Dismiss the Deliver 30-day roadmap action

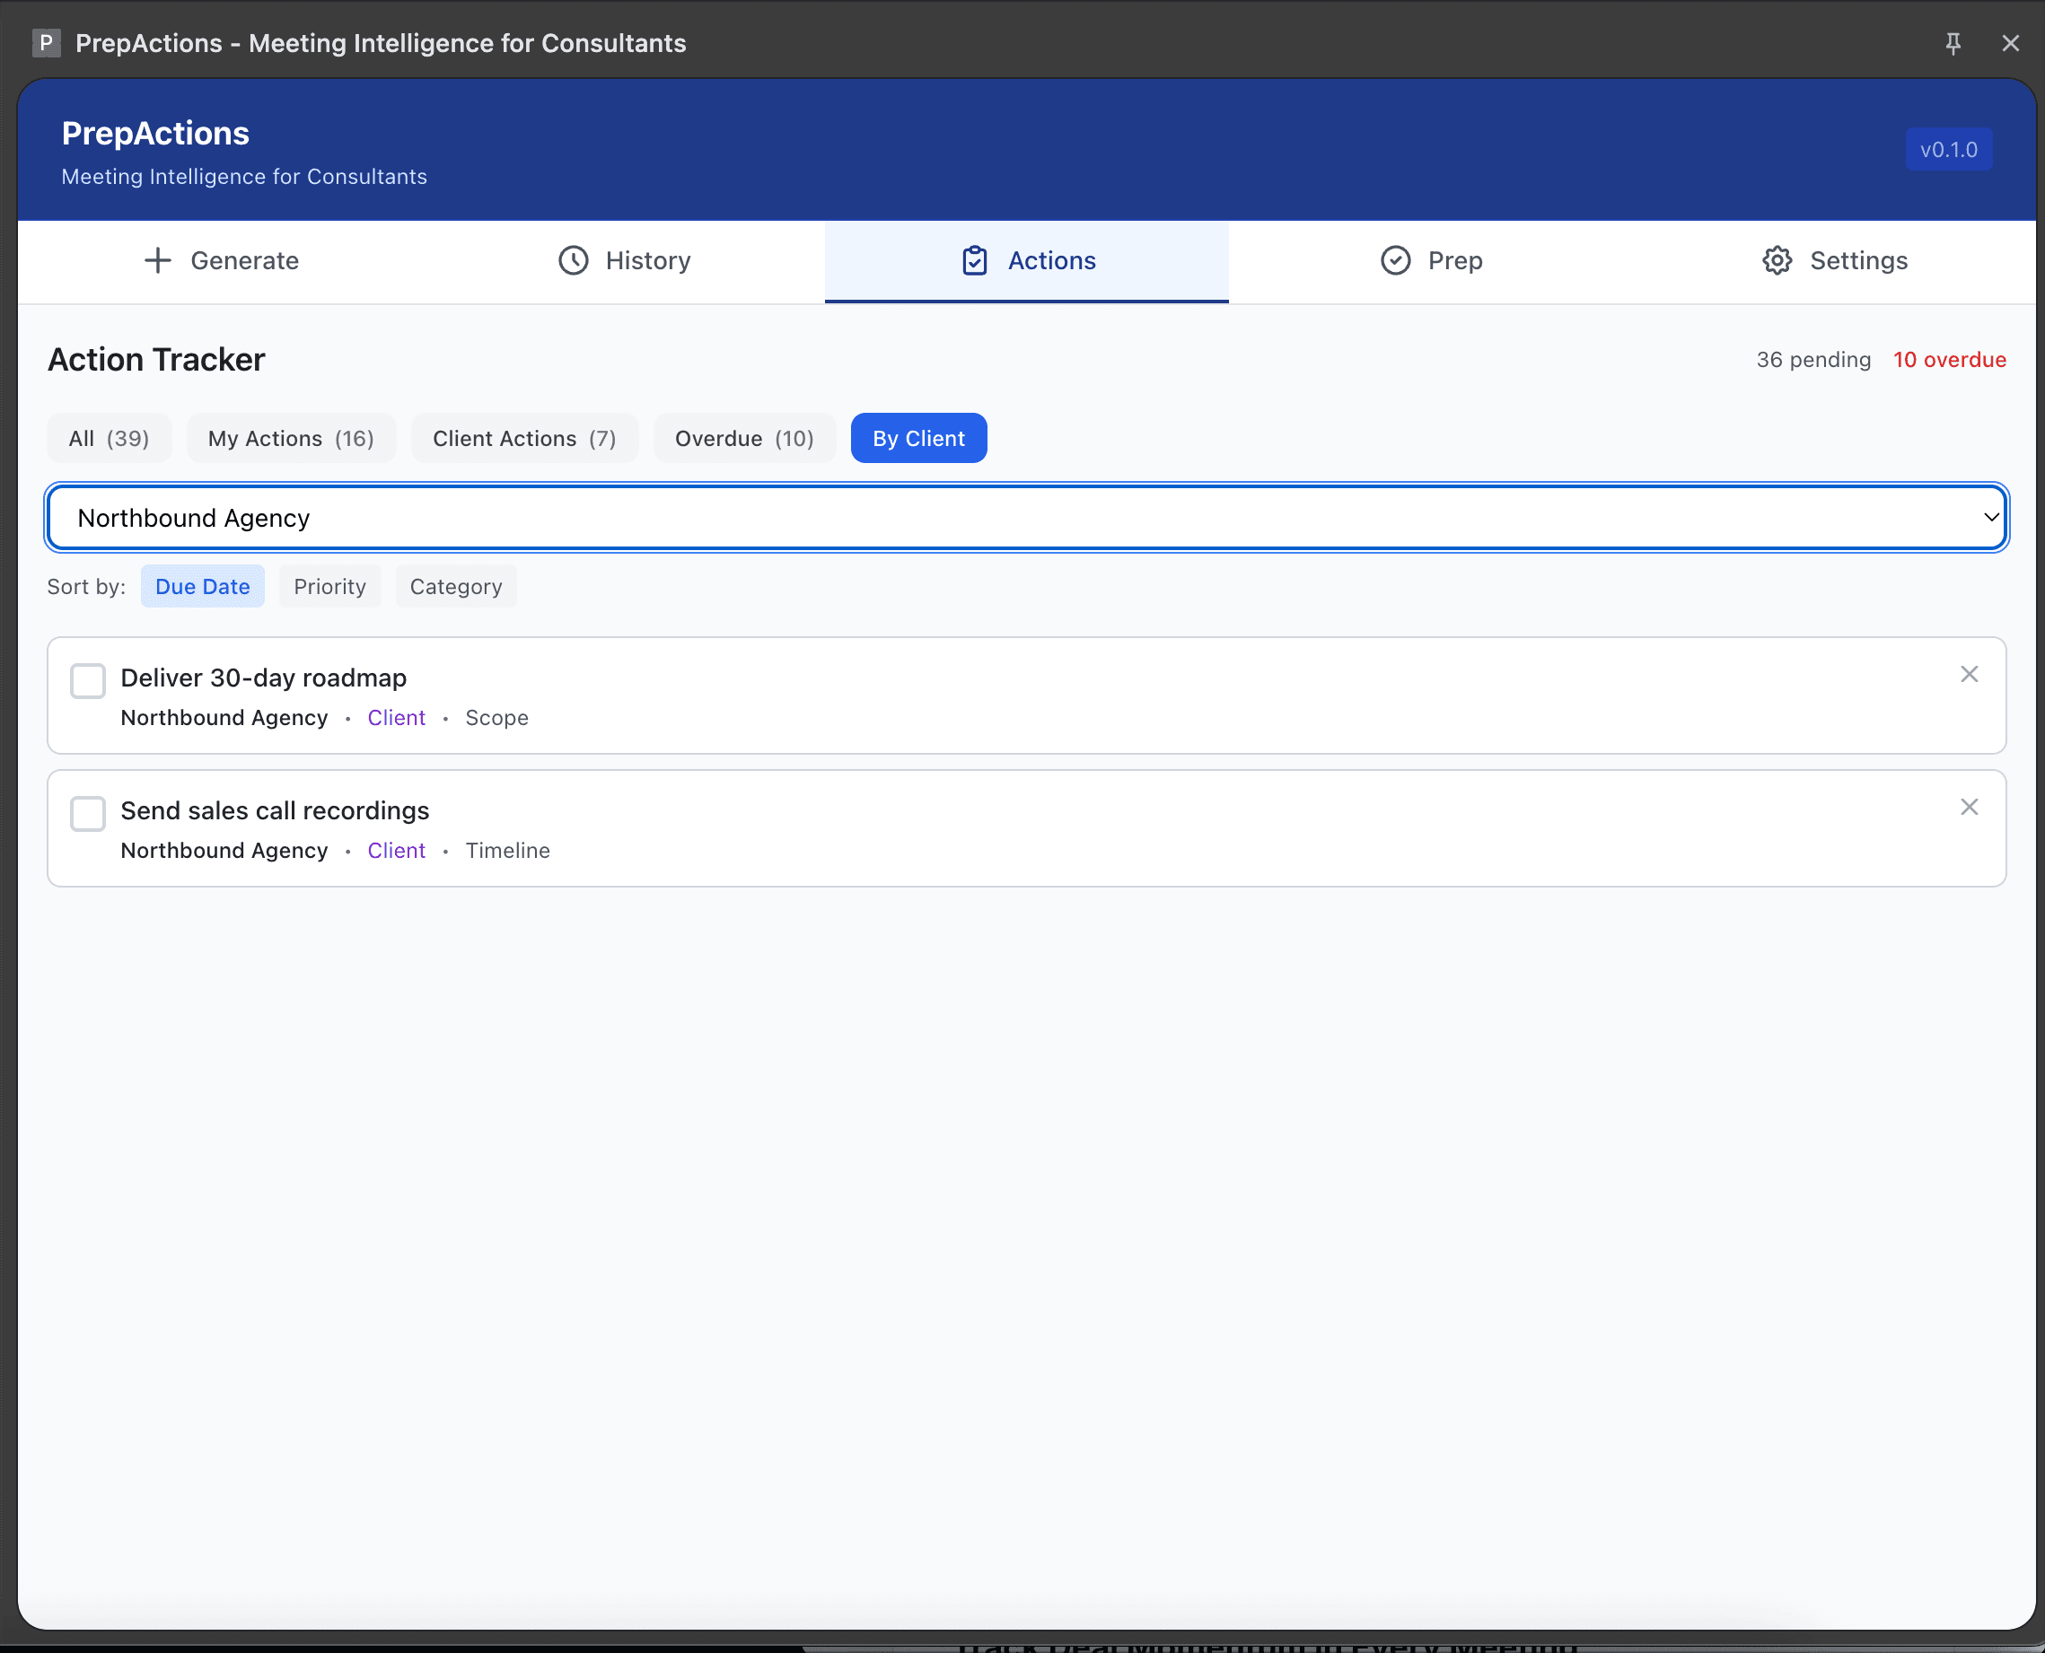(x=1970, y=674)
